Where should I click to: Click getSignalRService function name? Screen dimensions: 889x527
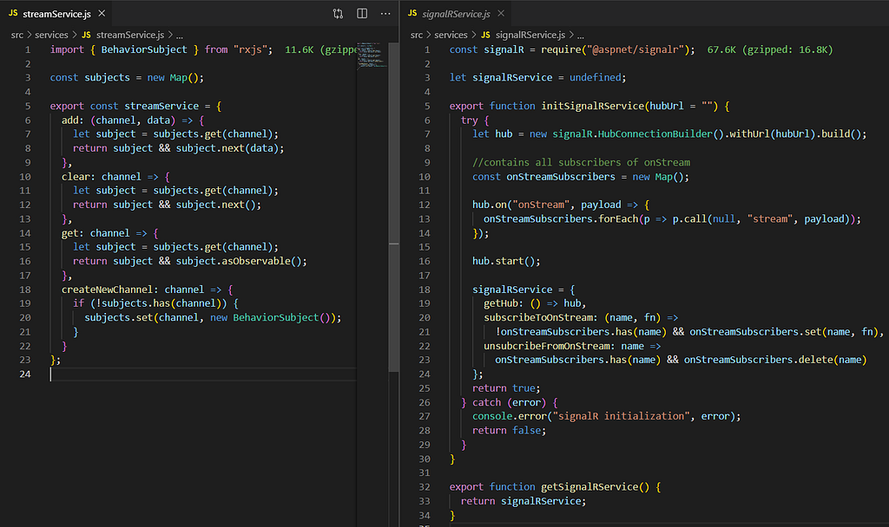click(589, 487)
